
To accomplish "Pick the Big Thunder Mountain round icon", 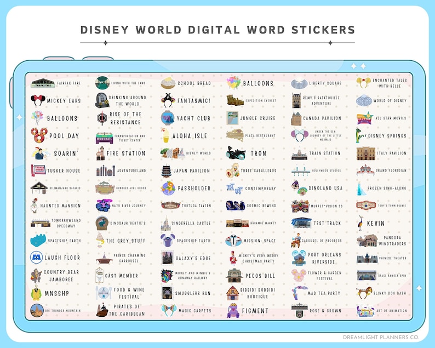I will tap(37, 311).
